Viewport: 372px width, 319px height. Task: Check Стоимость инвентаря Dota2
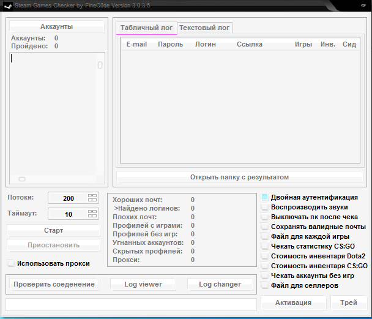(264, 256)
